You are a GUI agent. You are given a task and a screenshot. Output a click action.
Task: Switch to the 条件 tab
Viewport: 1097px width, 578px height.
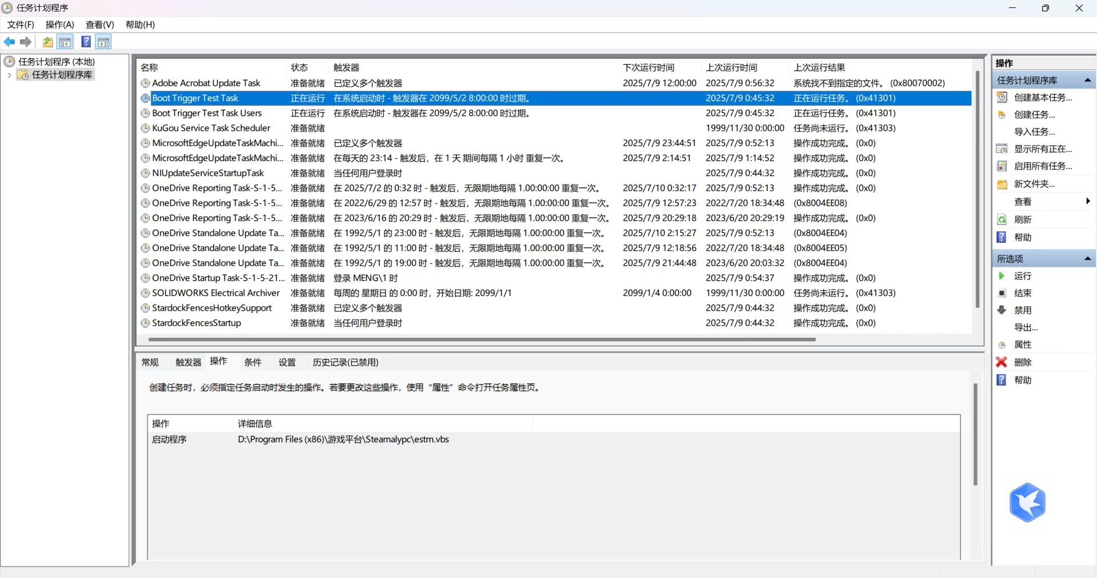[x=253, y=362]
